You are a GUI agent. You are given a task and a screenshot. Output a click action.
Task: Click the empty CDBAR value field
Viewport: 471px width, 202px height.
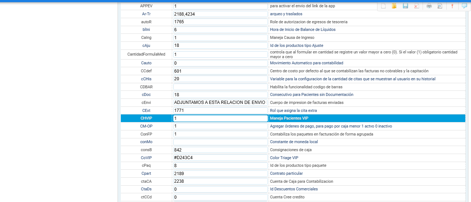[x=220, y=87]
